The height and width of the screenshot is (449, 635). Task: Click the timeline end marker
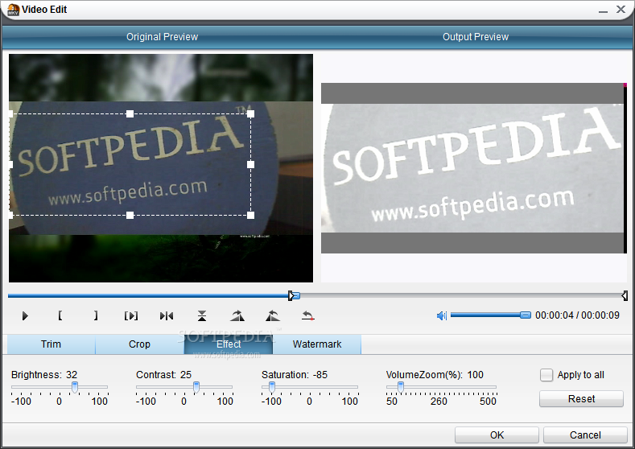(x=625, y=295)
